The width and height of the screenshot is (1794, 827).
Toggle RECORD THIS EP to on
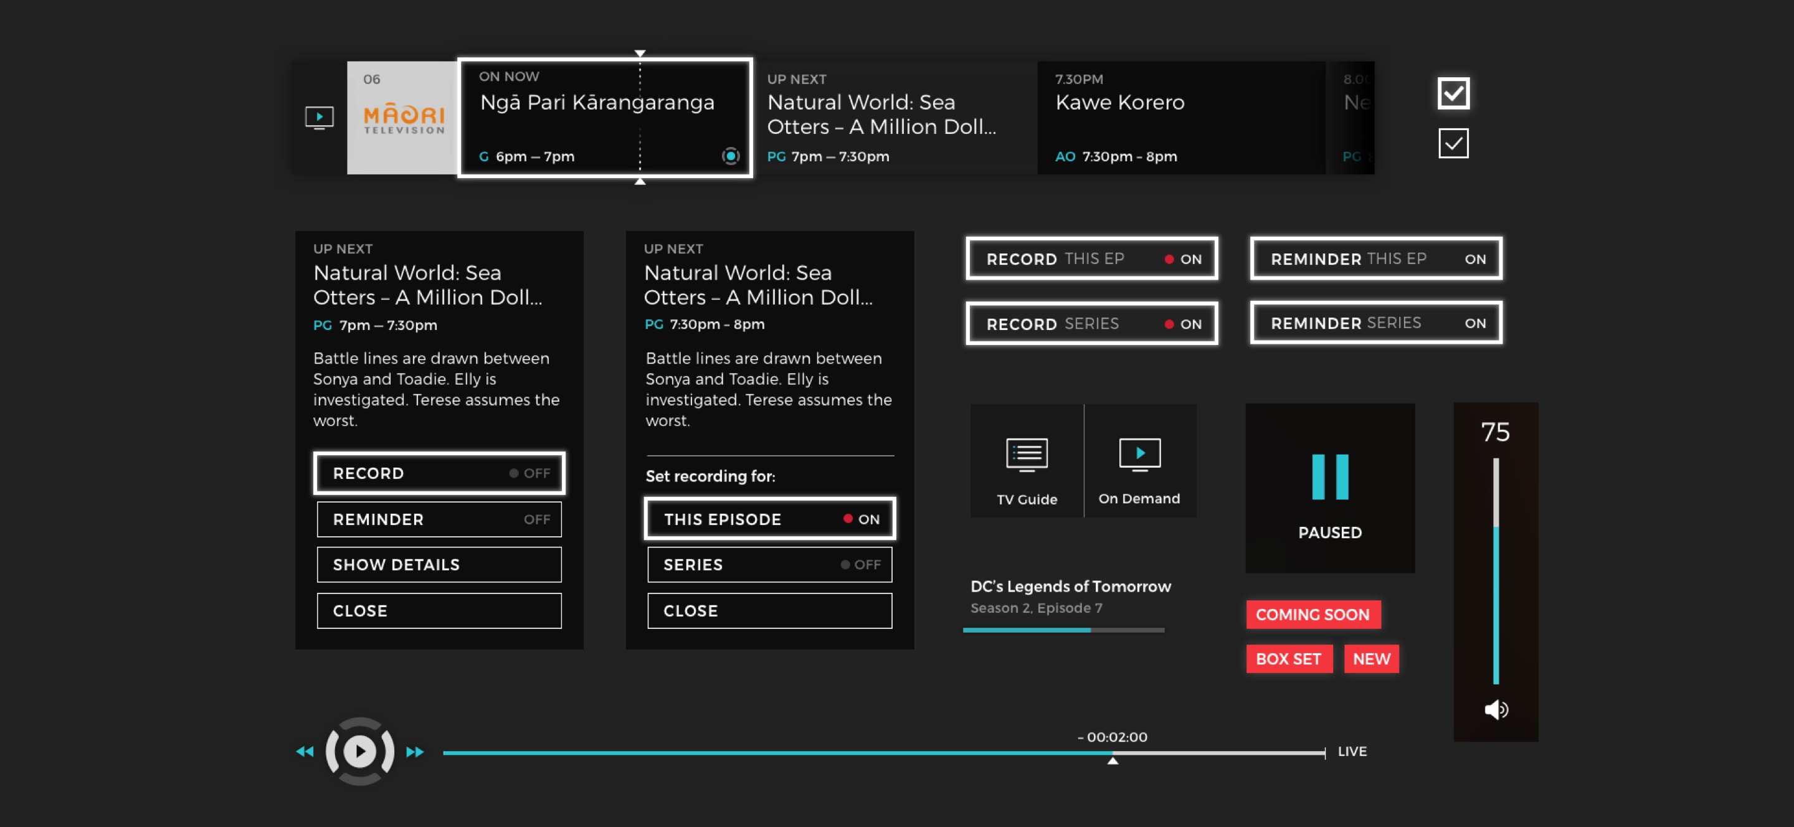click(1093, 258)
